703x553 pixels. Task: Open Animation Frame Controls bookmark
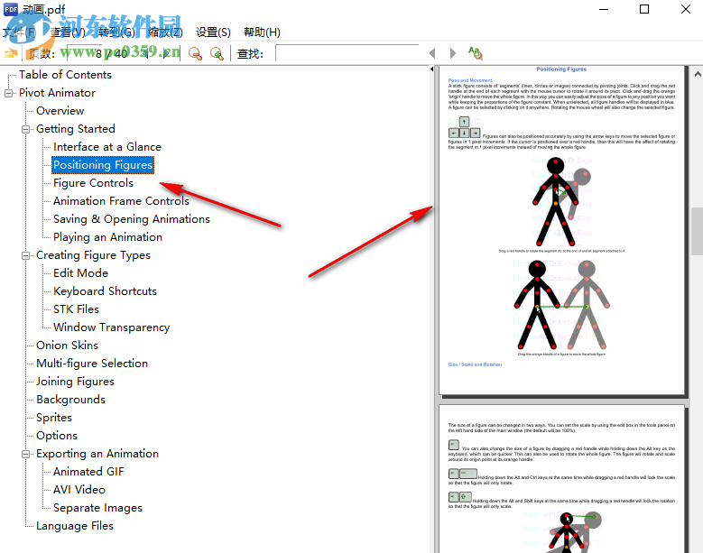coord(121,201)
